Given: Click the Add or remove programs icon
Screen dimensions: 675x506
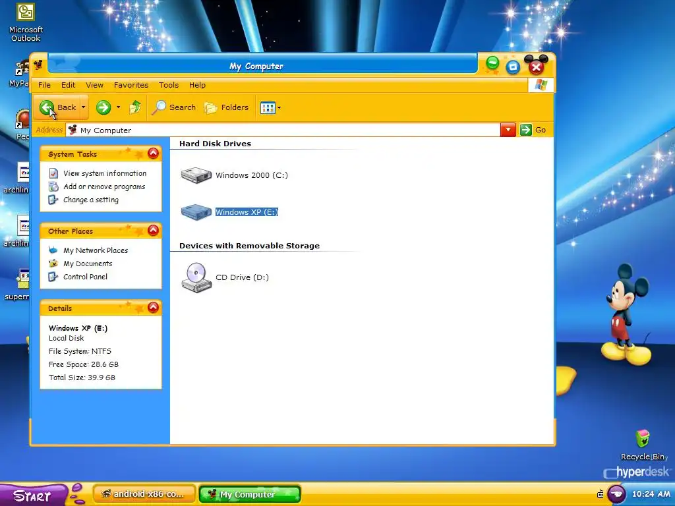Looking at the screenshot, I should click(x=53, y=186).
